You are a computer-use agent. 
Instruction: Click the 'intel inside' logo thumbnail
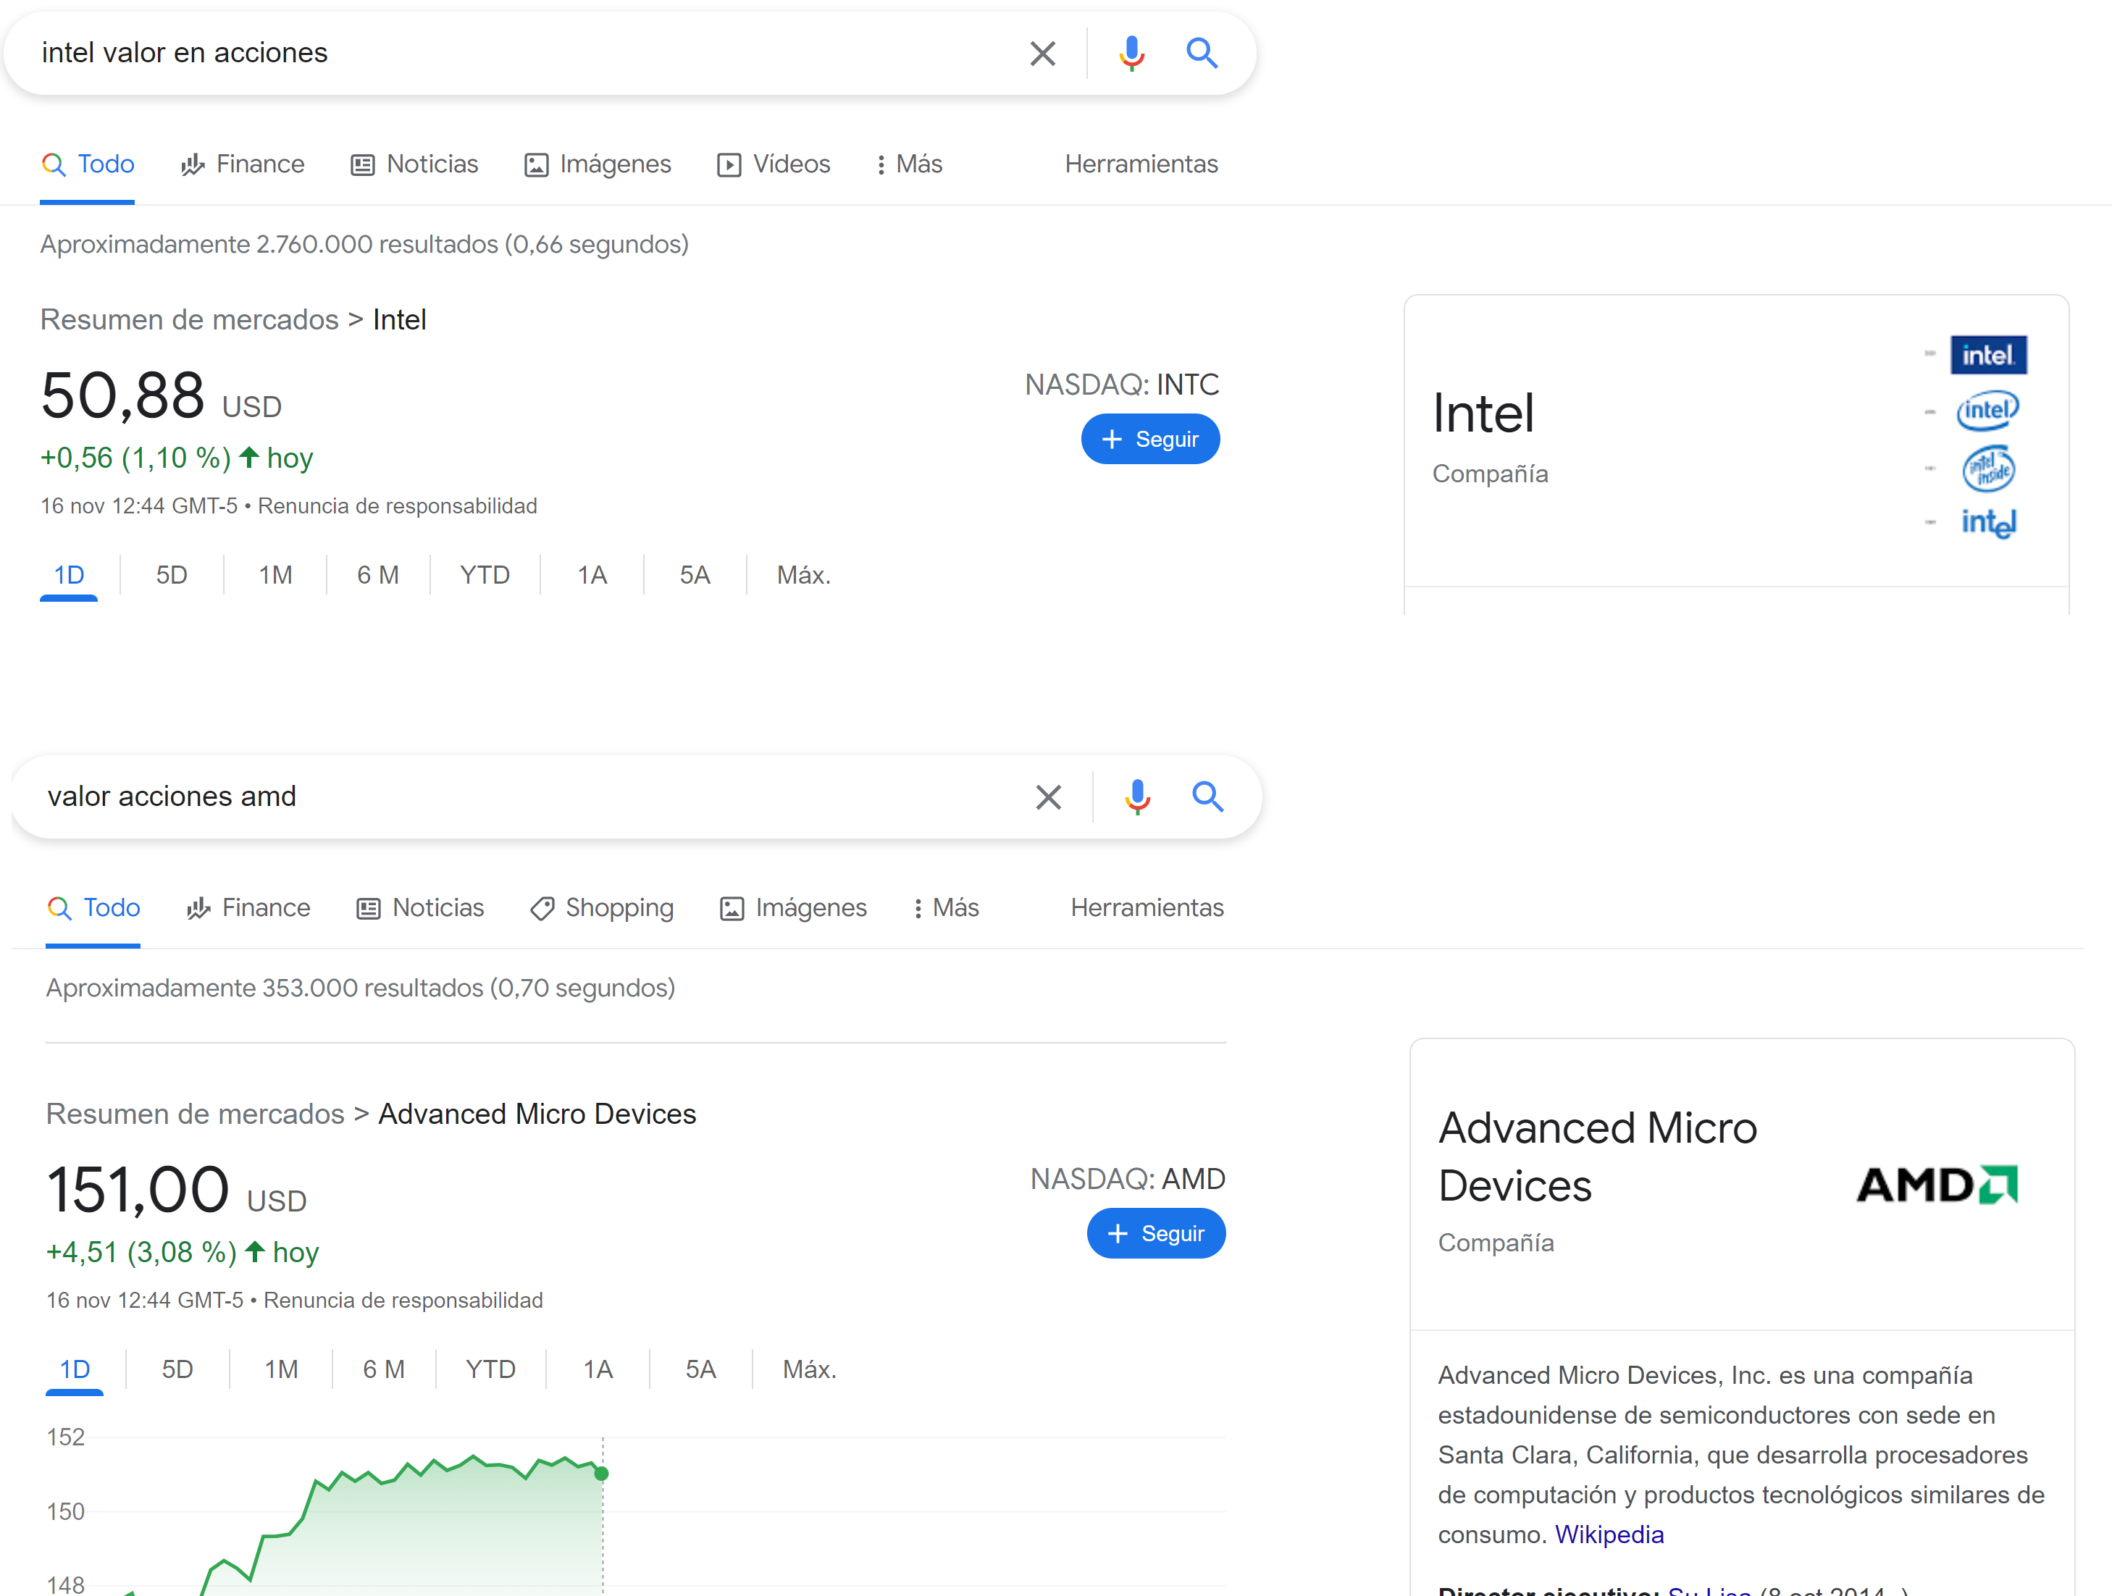click(1988, 469)
